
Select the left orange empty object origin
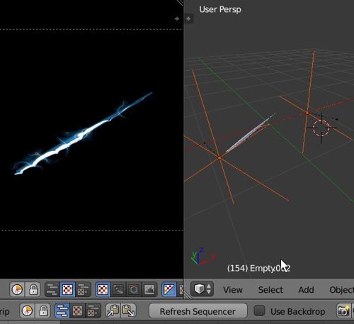pyautogui.click(x=219, y=157)
